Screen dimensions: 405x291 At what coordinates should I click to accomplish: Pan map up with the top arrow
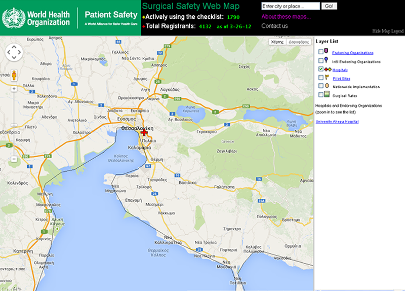[x=14, y=47]
